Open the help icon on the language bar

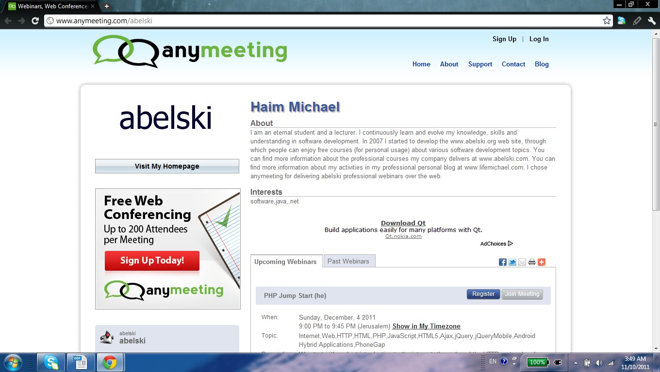pos(504,361)
